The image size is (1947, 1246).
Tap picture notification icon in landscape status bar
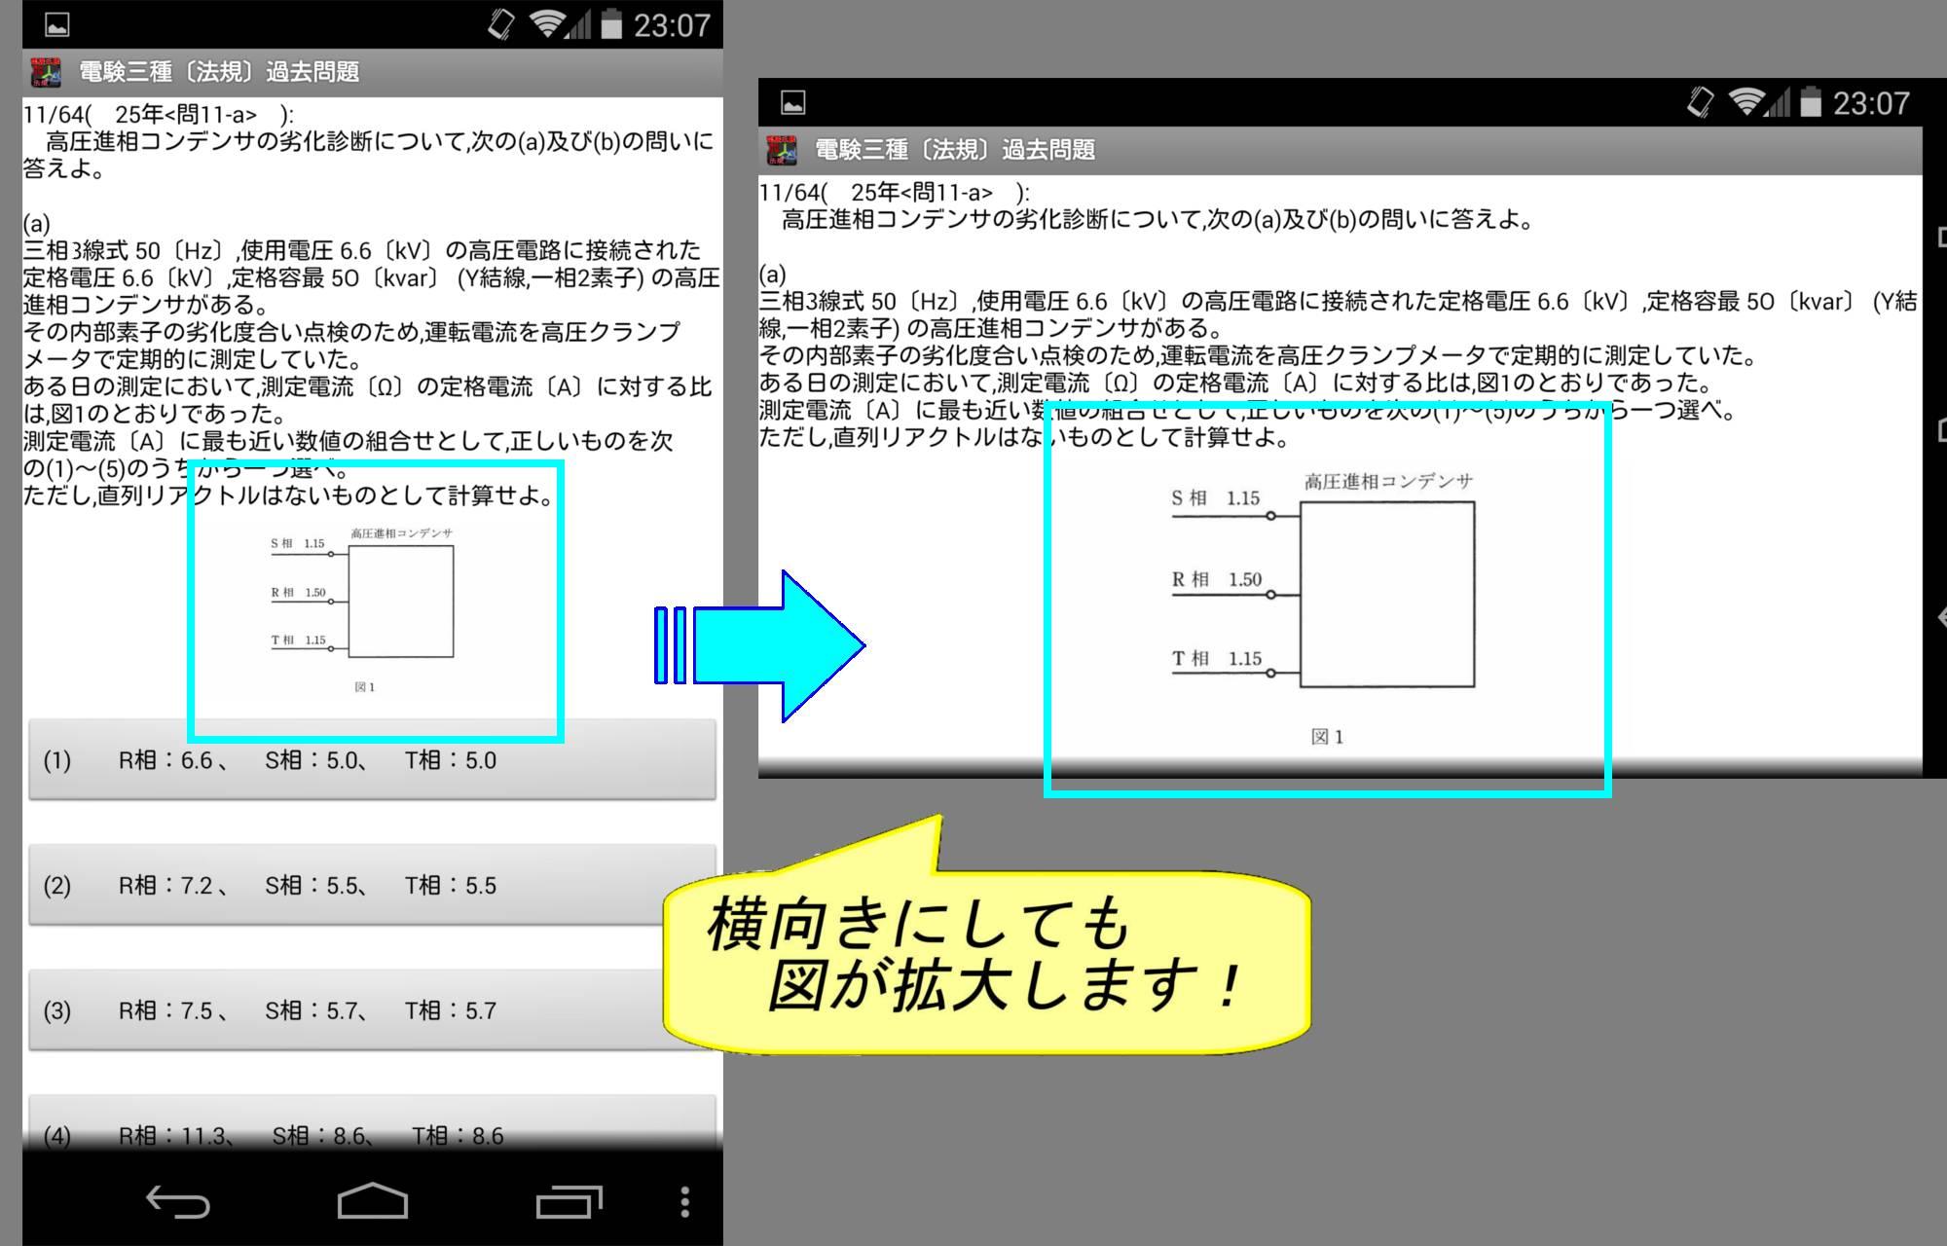793,102
